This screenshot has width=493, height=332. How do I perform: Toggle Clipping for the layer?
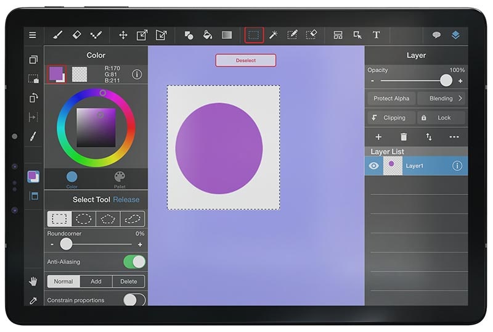391,118
